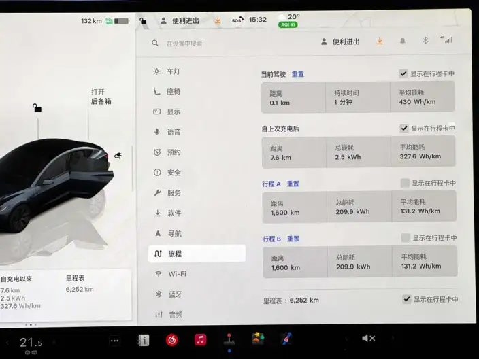This screenshot has width=479, height=359.
Task: Tap the notification bell icon
Action: pos(403,41)
